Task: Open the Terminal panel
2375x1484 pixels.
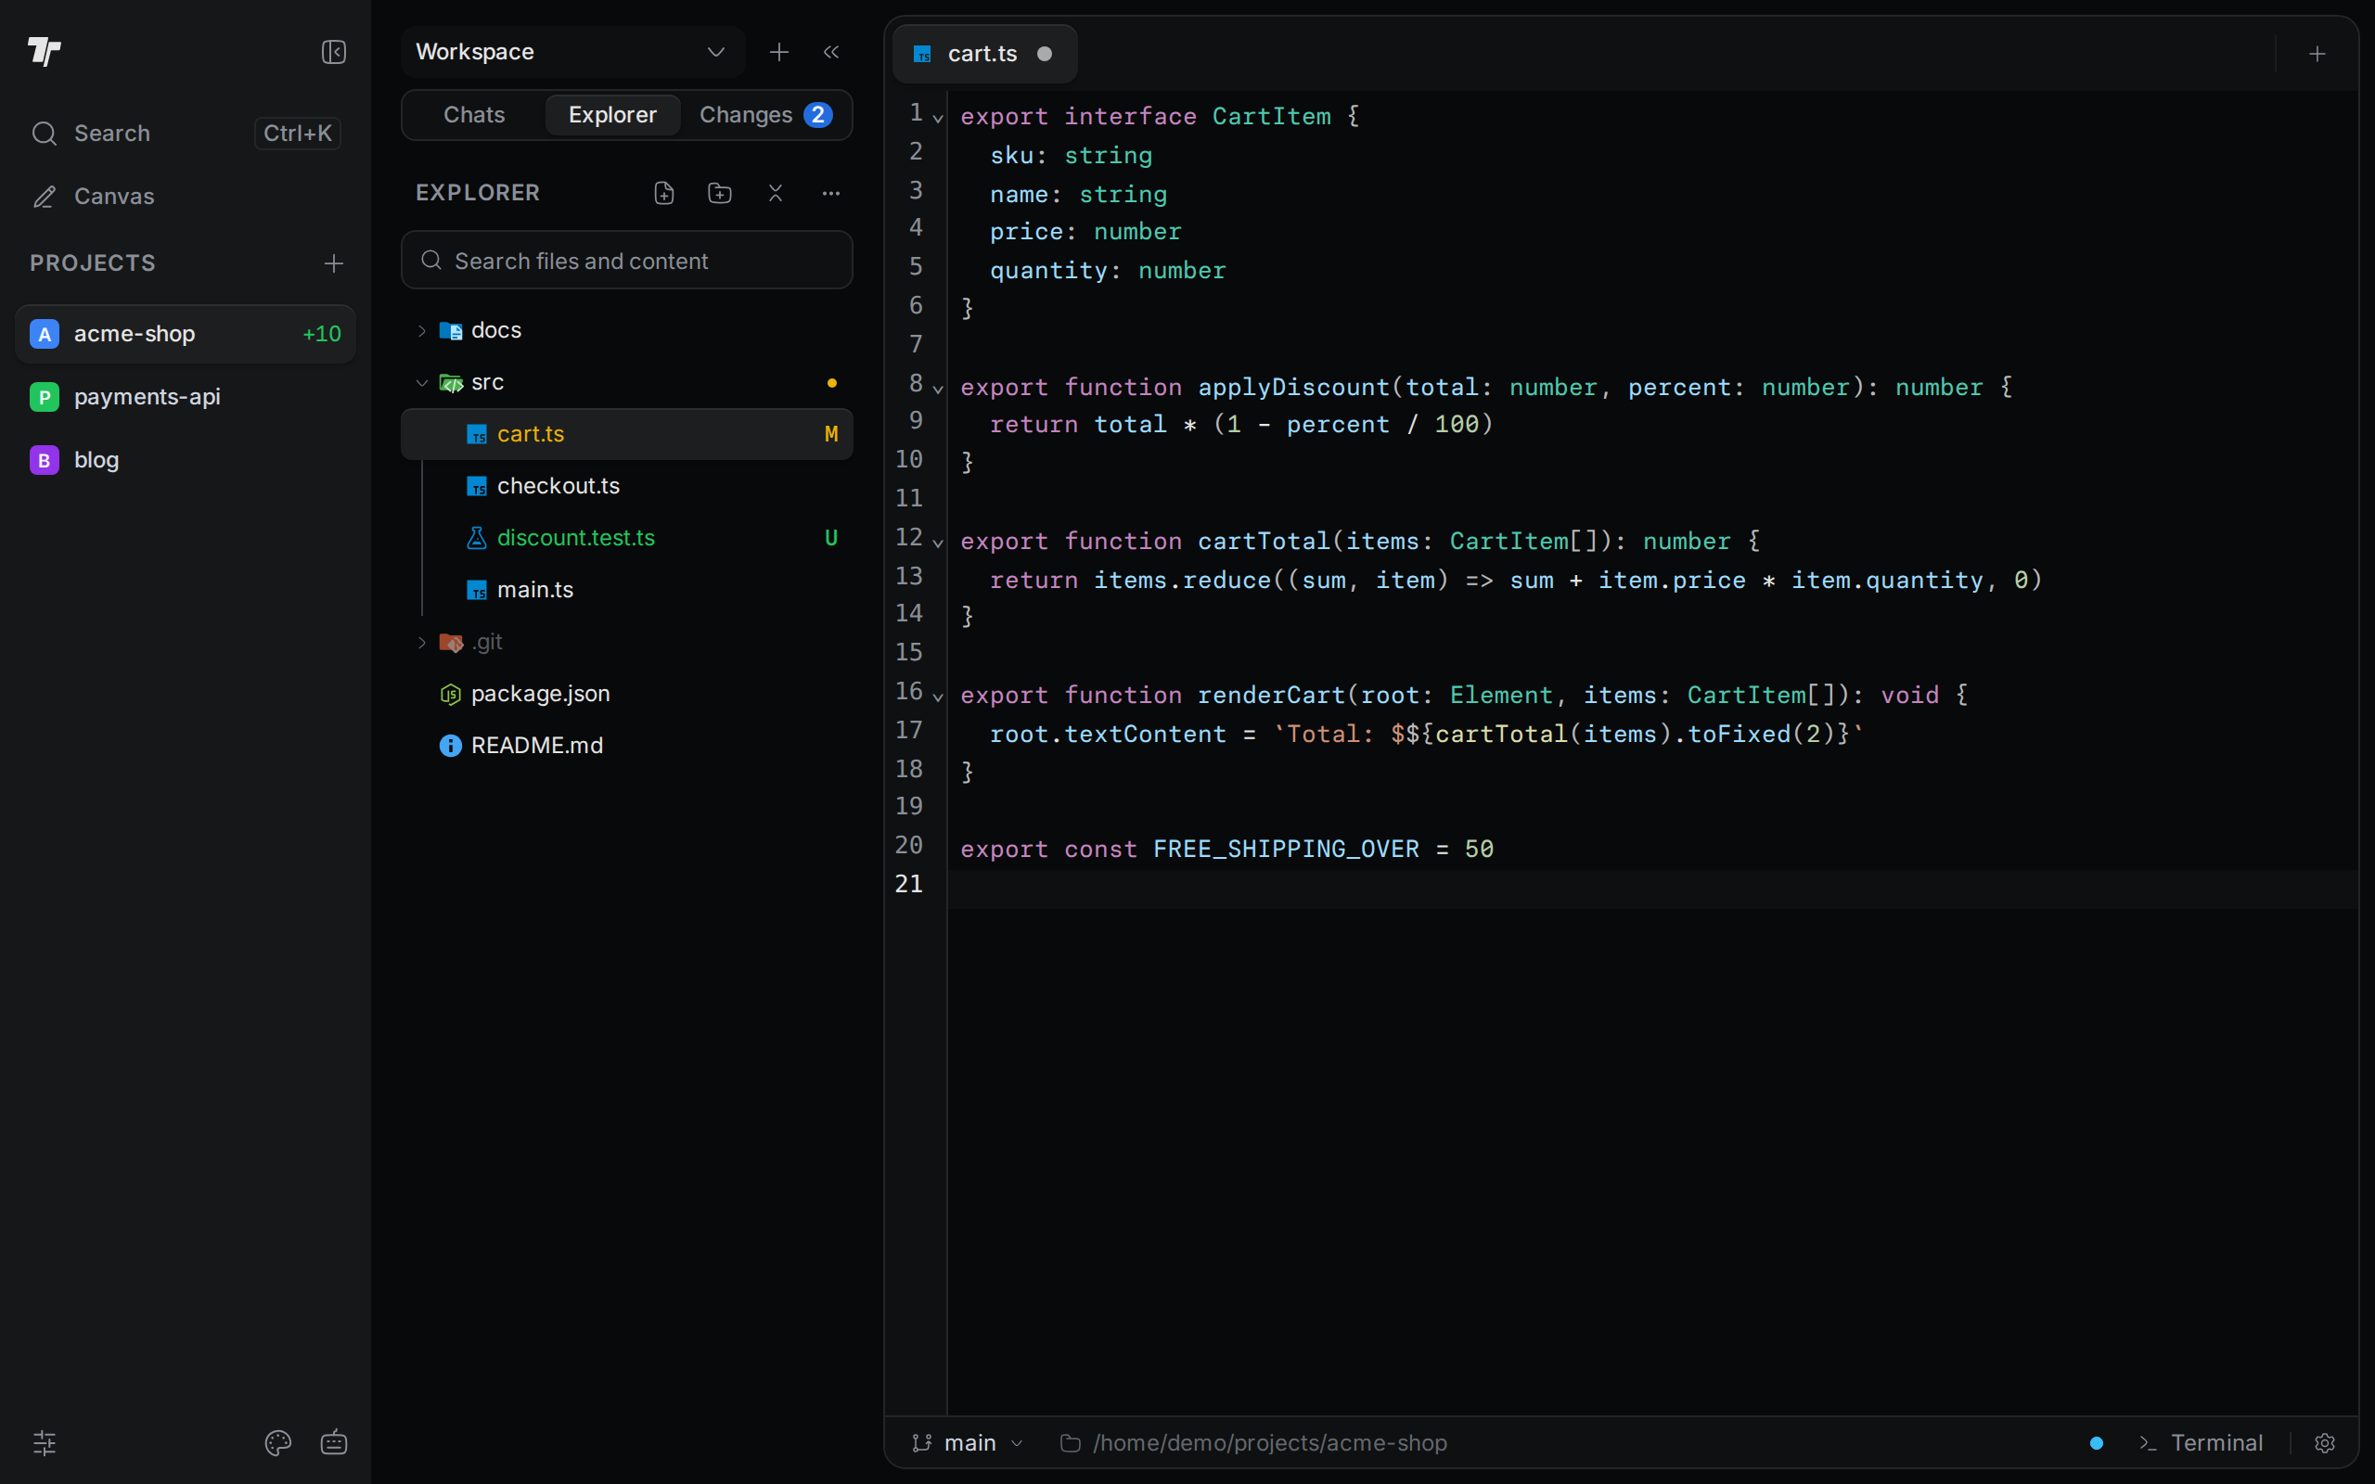Action: click(2202, 1443)
